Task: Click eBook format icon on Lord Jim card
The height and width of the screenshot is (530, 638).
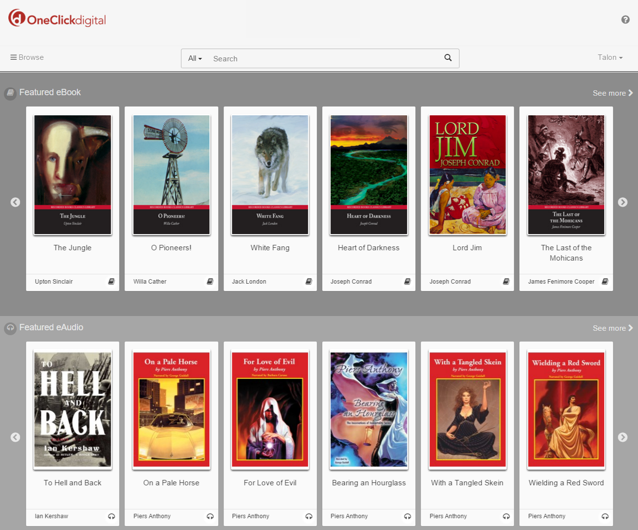Action: 506,282
